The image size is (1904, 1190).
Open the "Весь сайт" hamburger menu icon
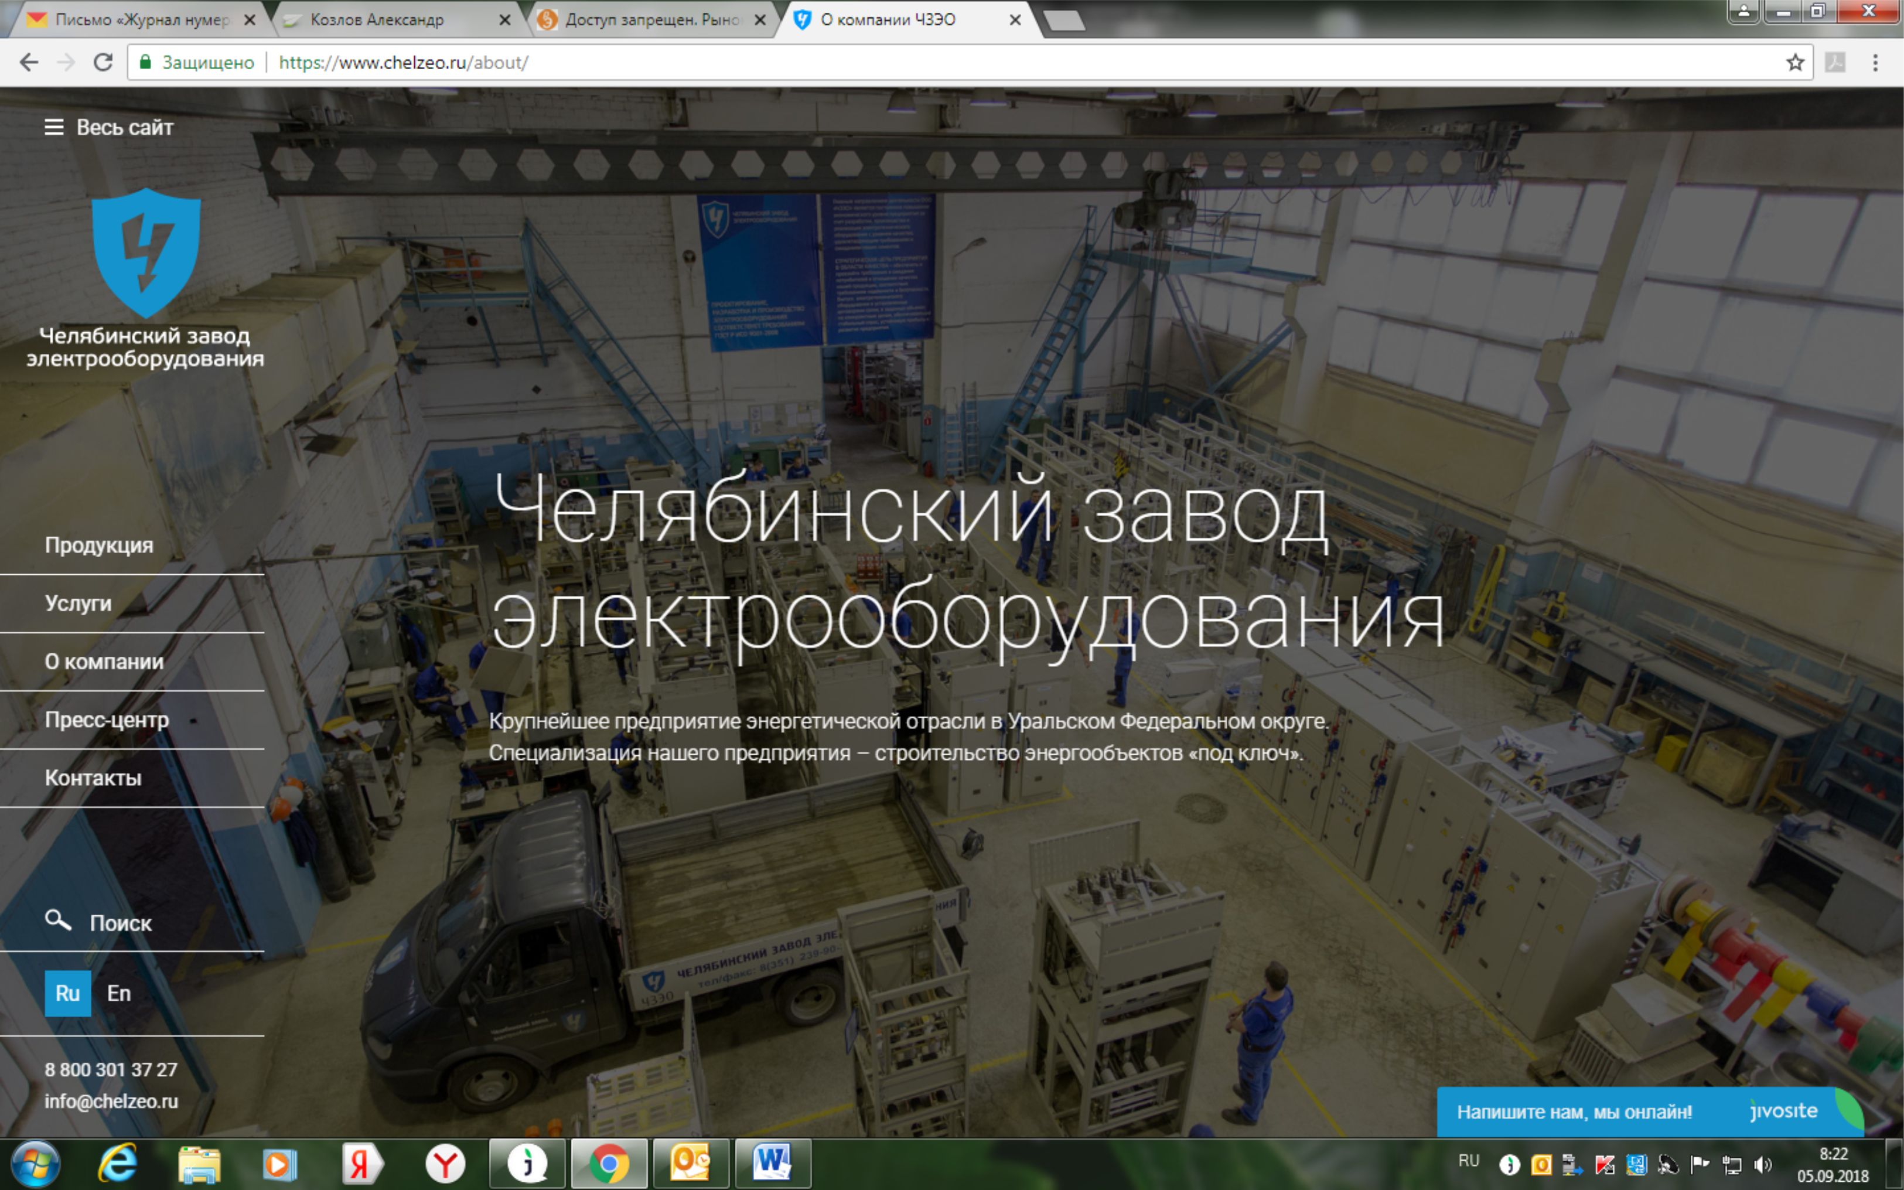(53, 127)
